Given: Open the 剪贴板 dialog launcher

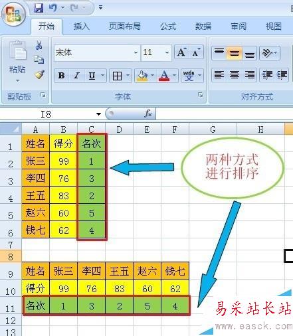Looking at the screenshot, I should (43, 95).
